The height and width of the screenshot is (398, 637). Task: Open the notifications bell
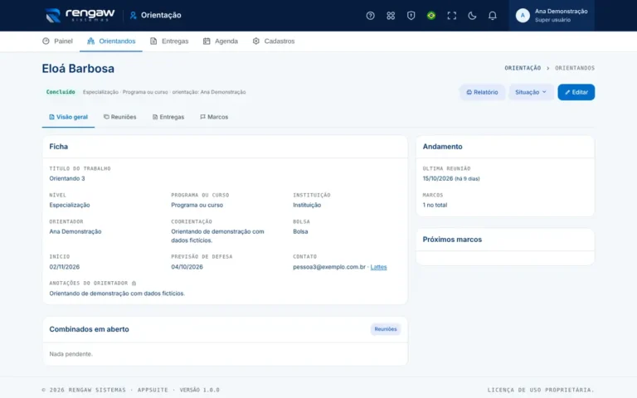[x=492, y=16]
